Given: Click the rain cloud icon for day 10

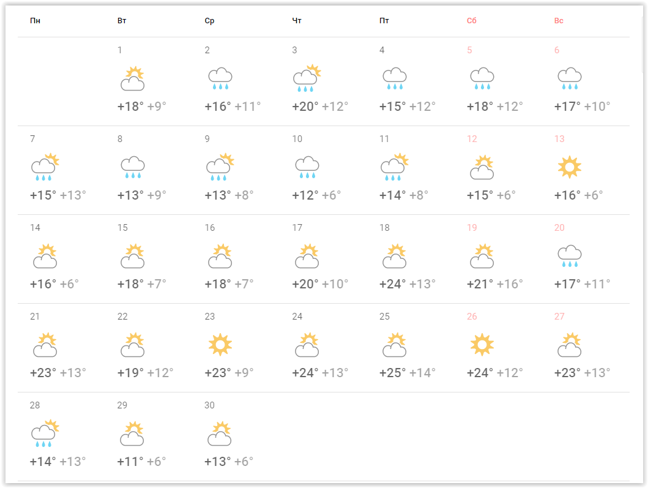Looking at the screenshot, I should [x=307, y=167].
